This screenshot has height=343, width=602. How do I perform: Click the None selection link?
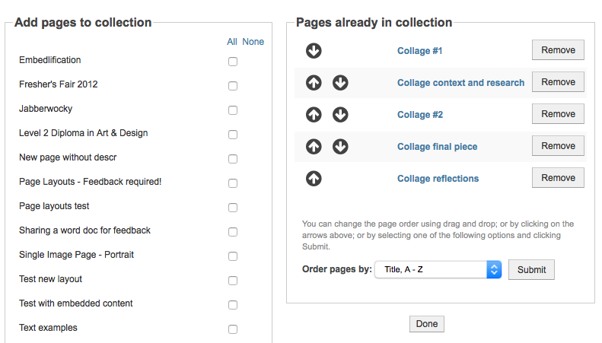tap(253, 42)
